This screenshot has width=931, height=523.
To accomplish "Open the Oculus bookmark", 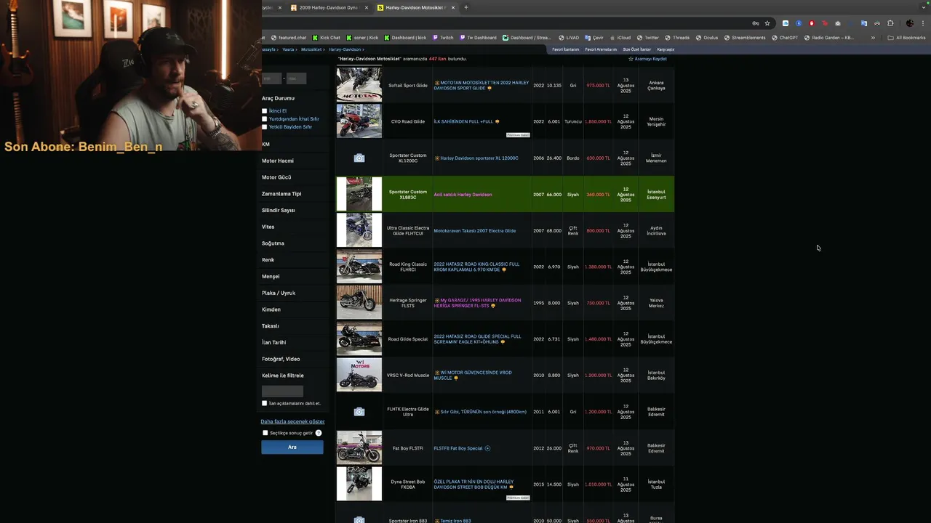I will (707, 38).
